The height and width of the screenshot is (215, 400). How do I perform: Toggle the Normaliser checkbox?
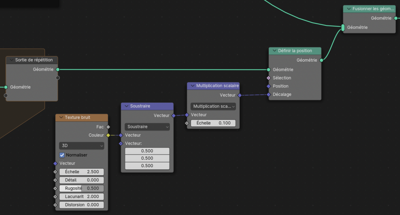pyautogui.click(x=62, y=155)
